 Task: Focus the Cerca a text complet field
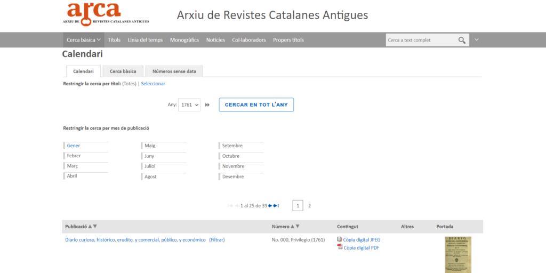pos(421,40)
